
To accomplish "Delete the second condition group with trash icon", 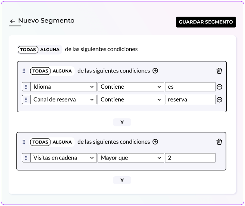I will point(219,142).
